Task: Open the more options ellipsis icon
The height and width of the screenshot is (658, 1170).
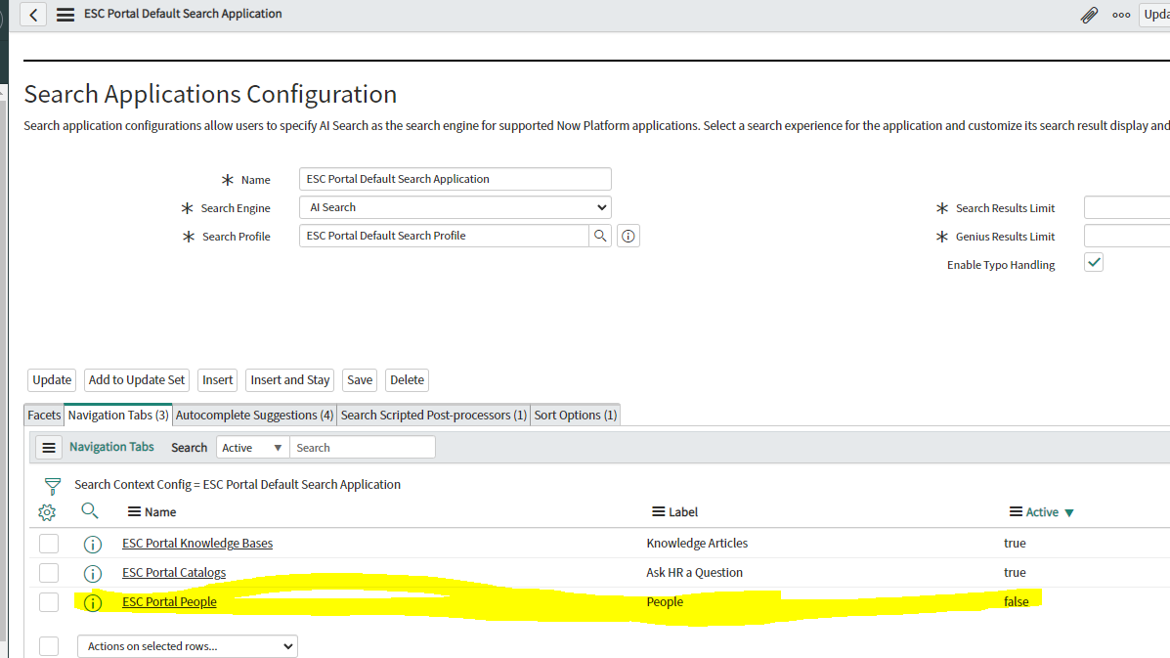Action: pos(1121,14)
